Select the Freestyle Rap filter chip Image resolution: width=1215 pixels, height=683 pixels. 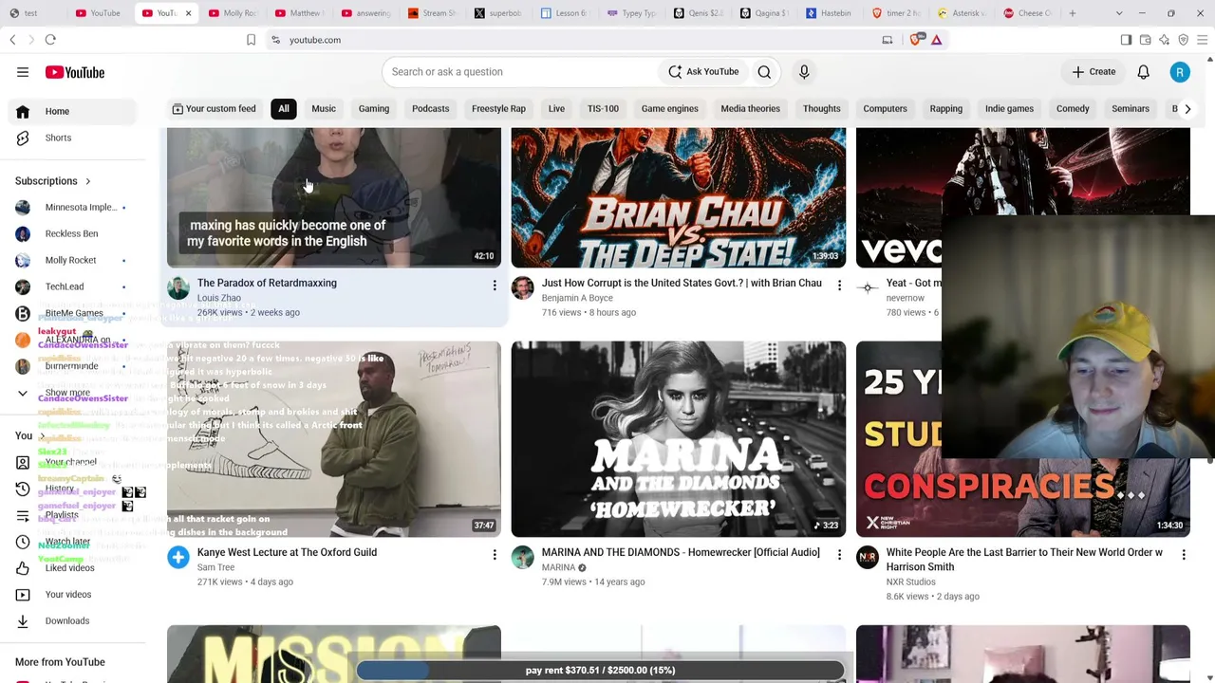coord(499,109)
